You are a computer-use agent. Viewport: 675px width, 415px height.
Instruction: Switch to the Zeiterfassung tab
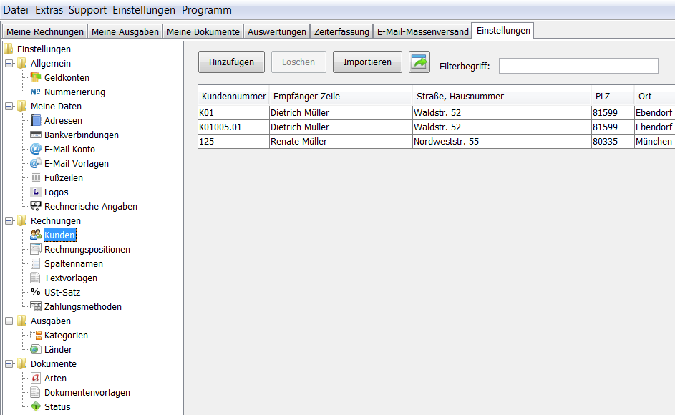click(x=341, y=31)
